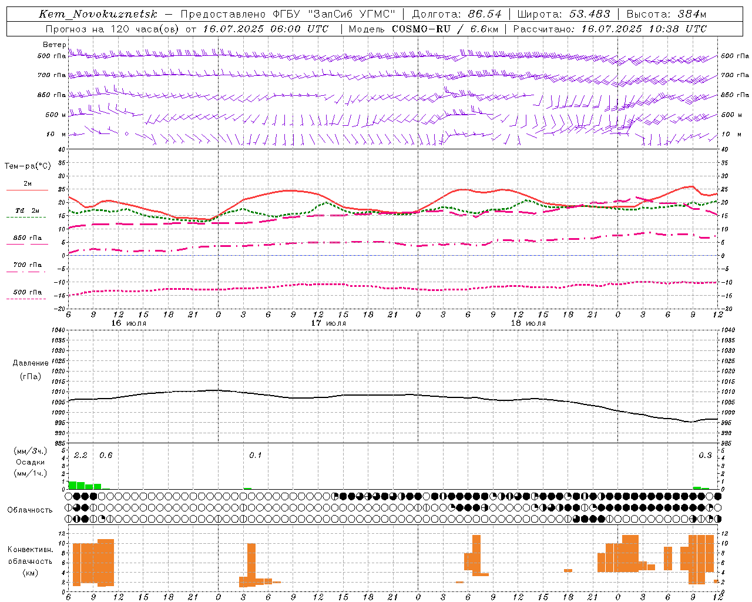Screen dimensions: 752x602
Task: Click the 'Ветер' wind section label
Action: [x=55, y=45]
